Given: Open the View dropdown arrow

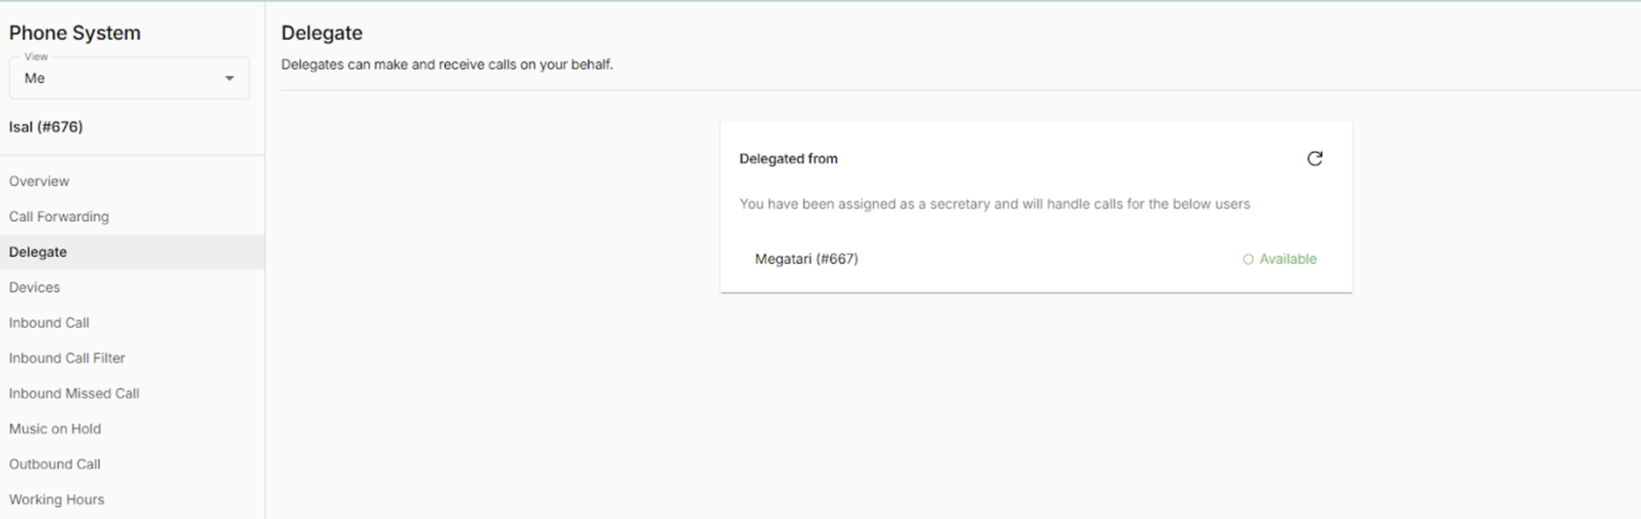Looking at the screenshot, I should (x=229, y=78).
